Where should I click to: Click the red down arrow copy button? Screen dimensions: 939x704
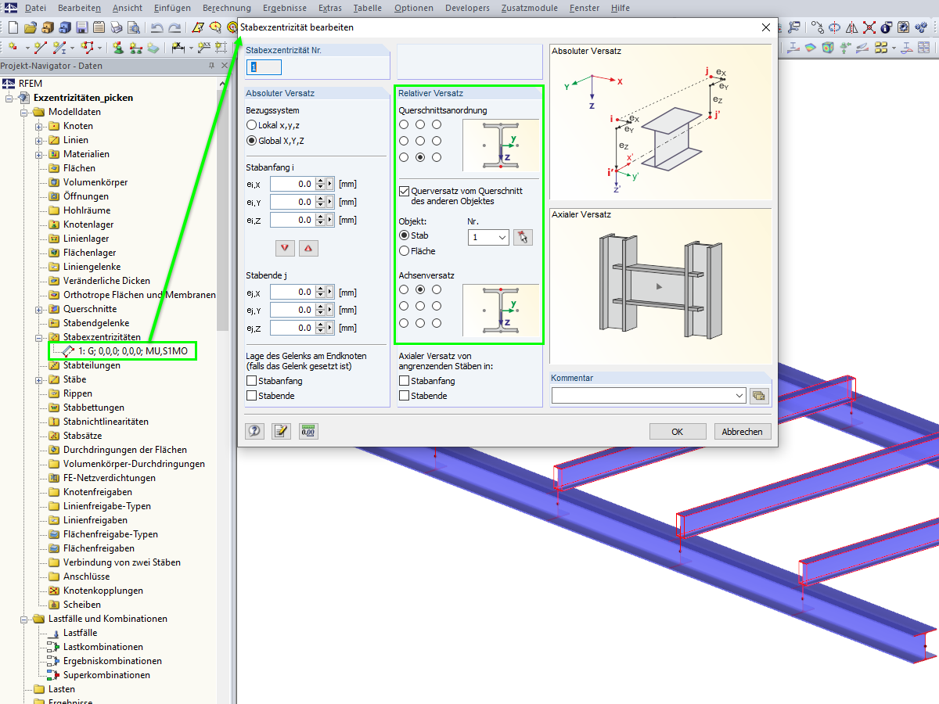[x=285, y=248]
